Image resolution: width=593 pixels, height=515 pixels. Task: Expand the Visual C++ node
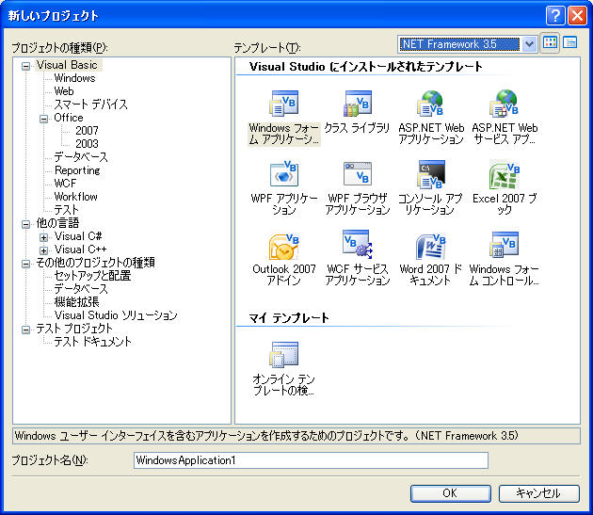pyautogui.click(x=44, y=250)
